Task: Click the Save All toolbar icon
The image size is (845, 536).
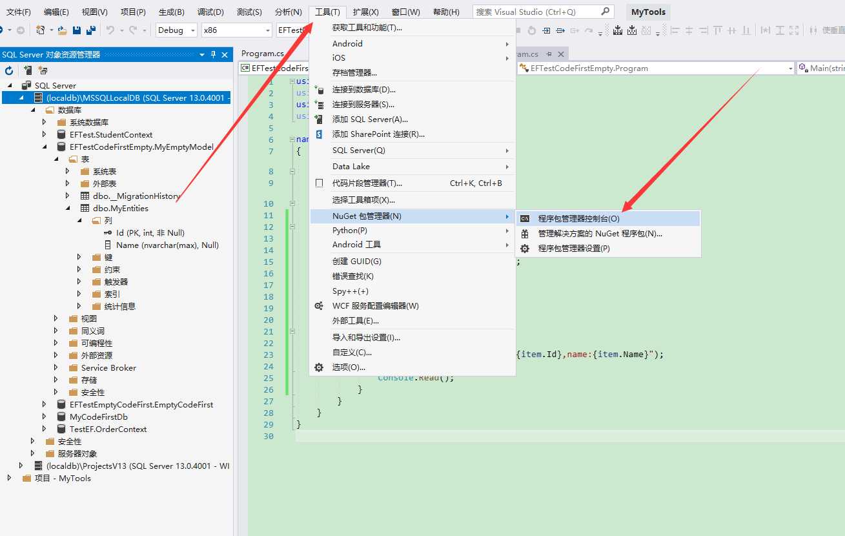Action: [90, 30]
